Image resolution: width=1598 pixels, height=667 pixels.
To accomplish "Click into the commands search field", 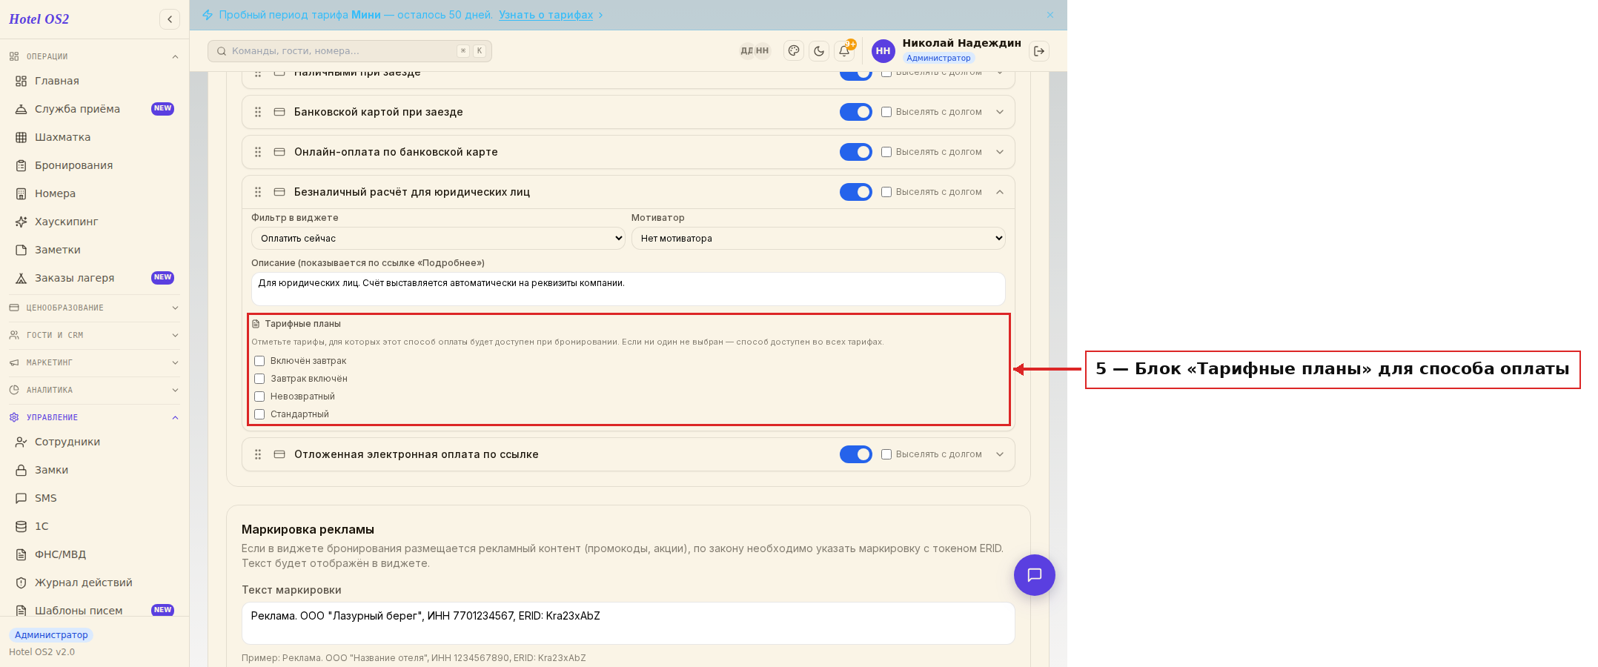I will point(350,51).
